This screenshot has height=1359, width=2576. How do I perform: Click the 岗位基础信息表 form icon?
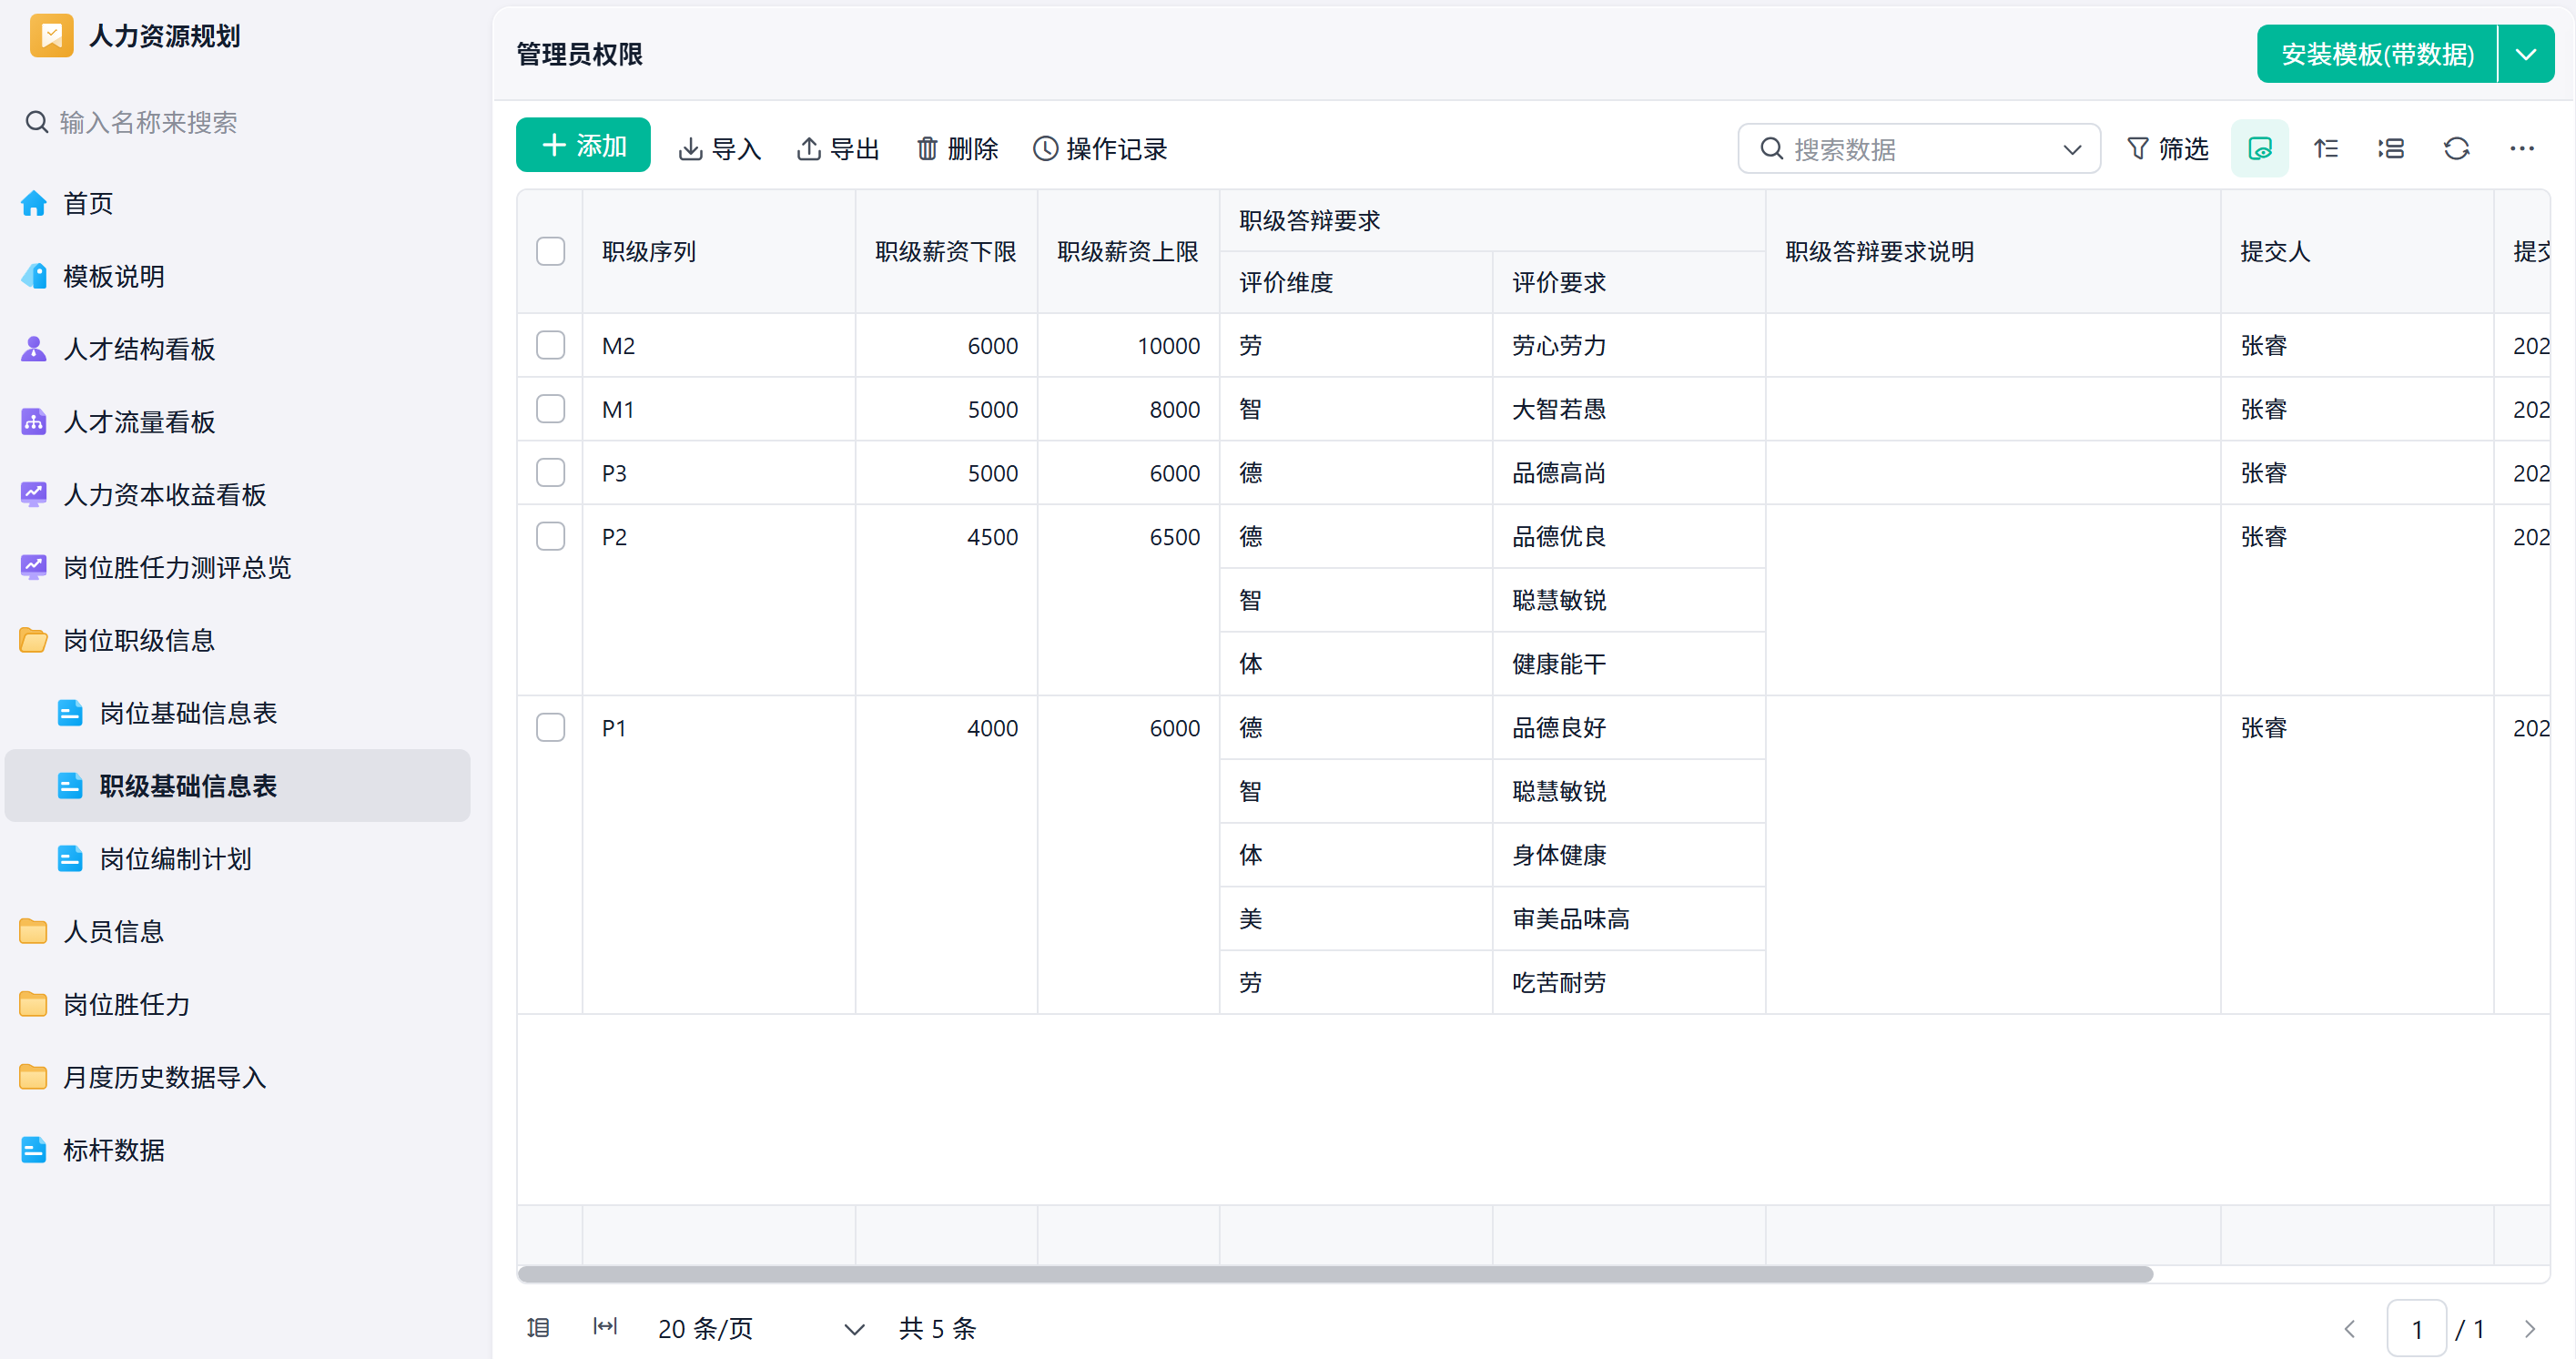point(70,713)
